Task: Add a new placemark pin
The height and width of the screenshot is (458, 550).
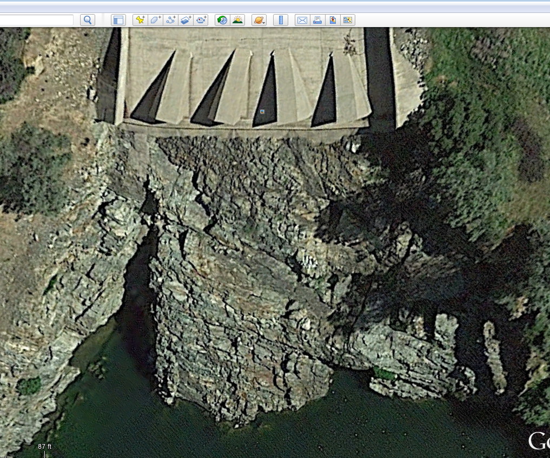Action: (x=140, y=20)
